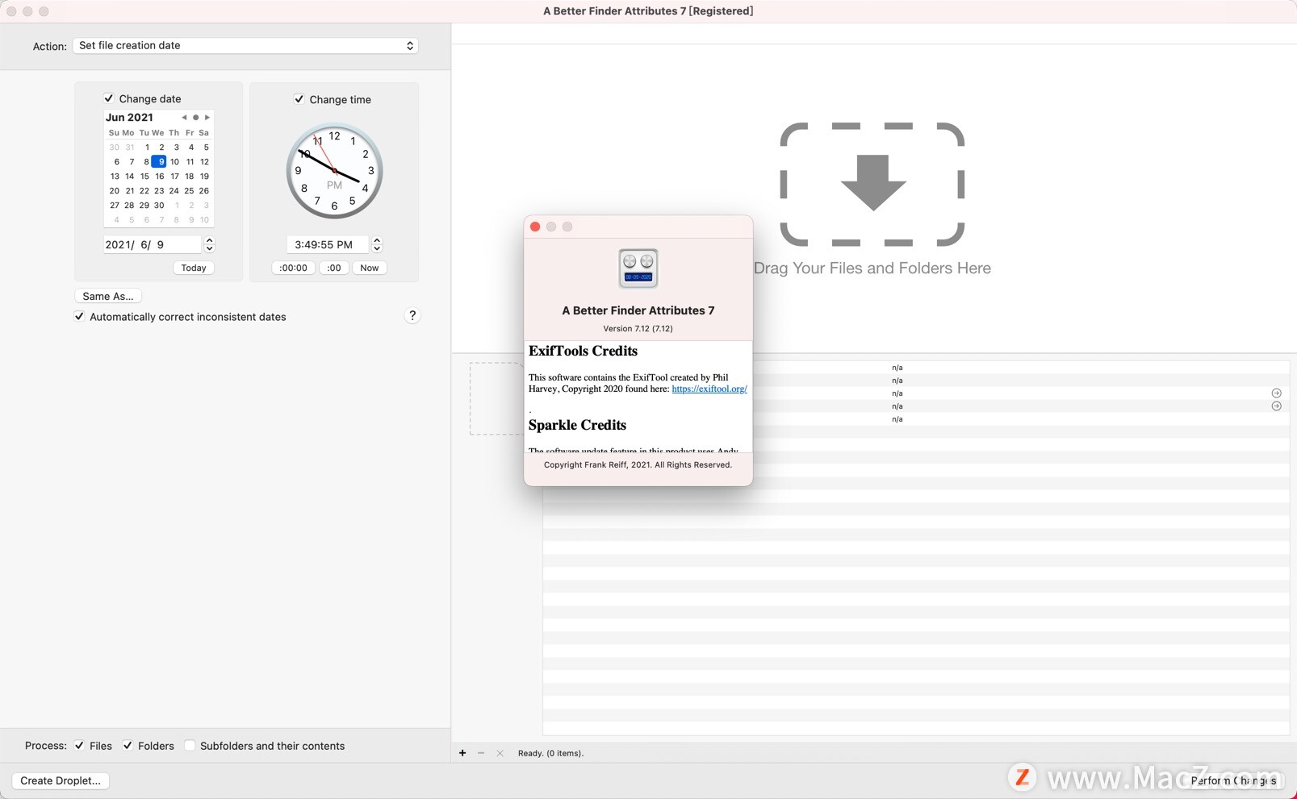Select June 24 in the calendar
This screenshot has width=1297, height=799.
174,191
